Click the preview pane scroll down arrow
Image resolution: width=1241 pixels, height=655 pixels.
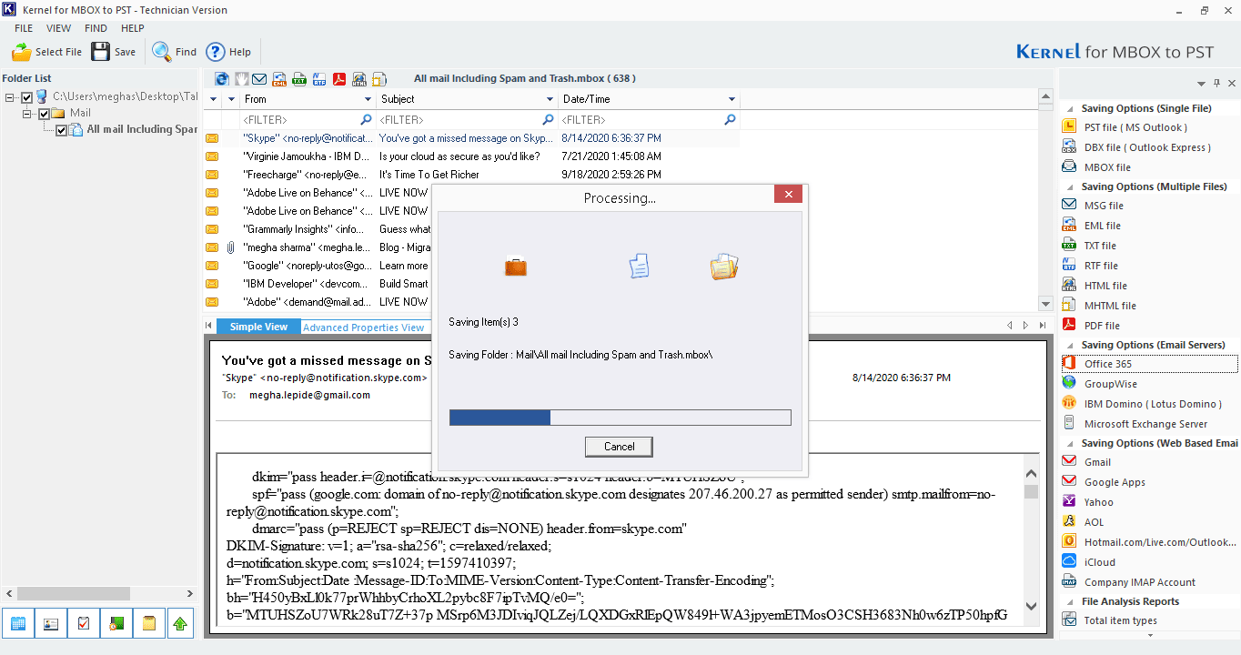pyautogui.click(x=1031, y=606)
